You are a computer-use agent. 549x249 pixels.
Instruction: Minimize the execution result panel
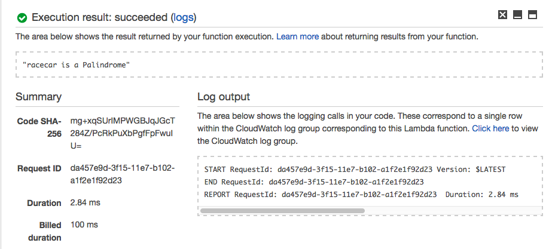coord(517,15)
